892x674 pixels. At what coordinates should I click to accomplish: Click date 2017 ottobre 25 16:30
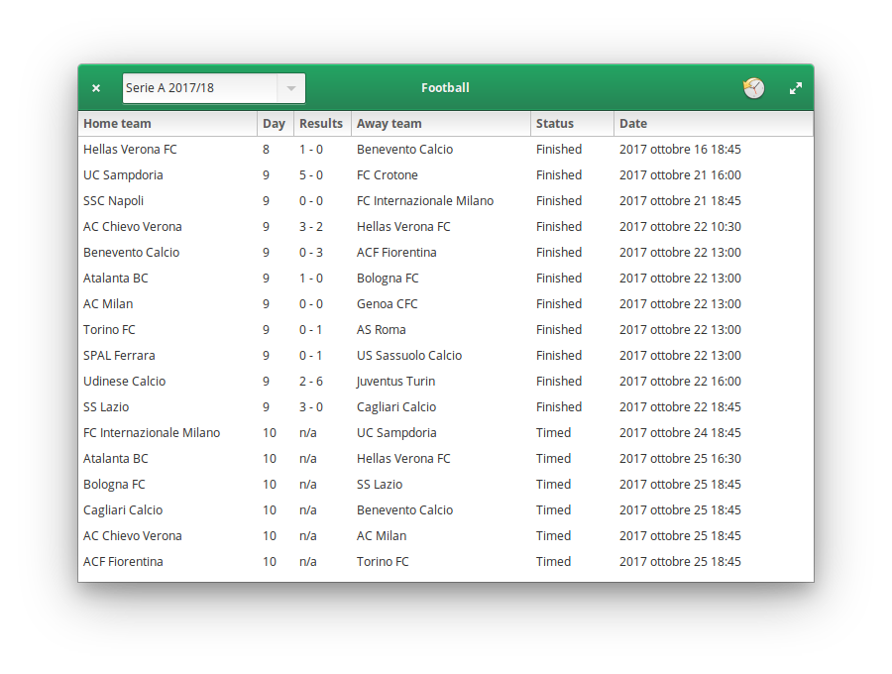point(680,459)
